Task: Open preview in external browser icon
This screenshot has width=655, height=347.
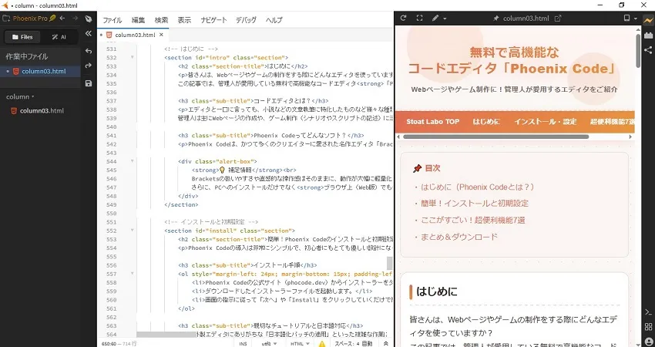Action: tap(558, 19)
